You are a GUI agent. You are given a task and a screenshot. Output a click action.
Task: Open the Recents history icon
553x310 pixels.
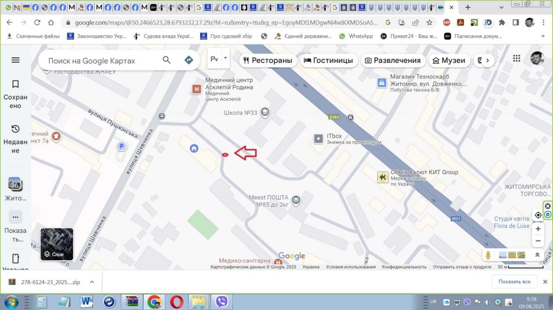(15, 129)
